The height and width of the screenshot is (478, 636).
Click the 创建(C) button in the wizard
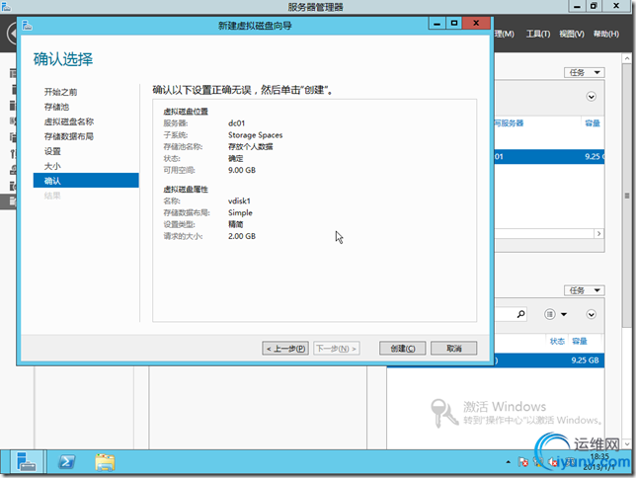[x=402, y=349]
